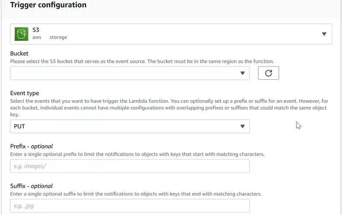The width and height of the screenshot is (342, 215).
Task: Select the aws tag under S3
Action: pos(37,37)
